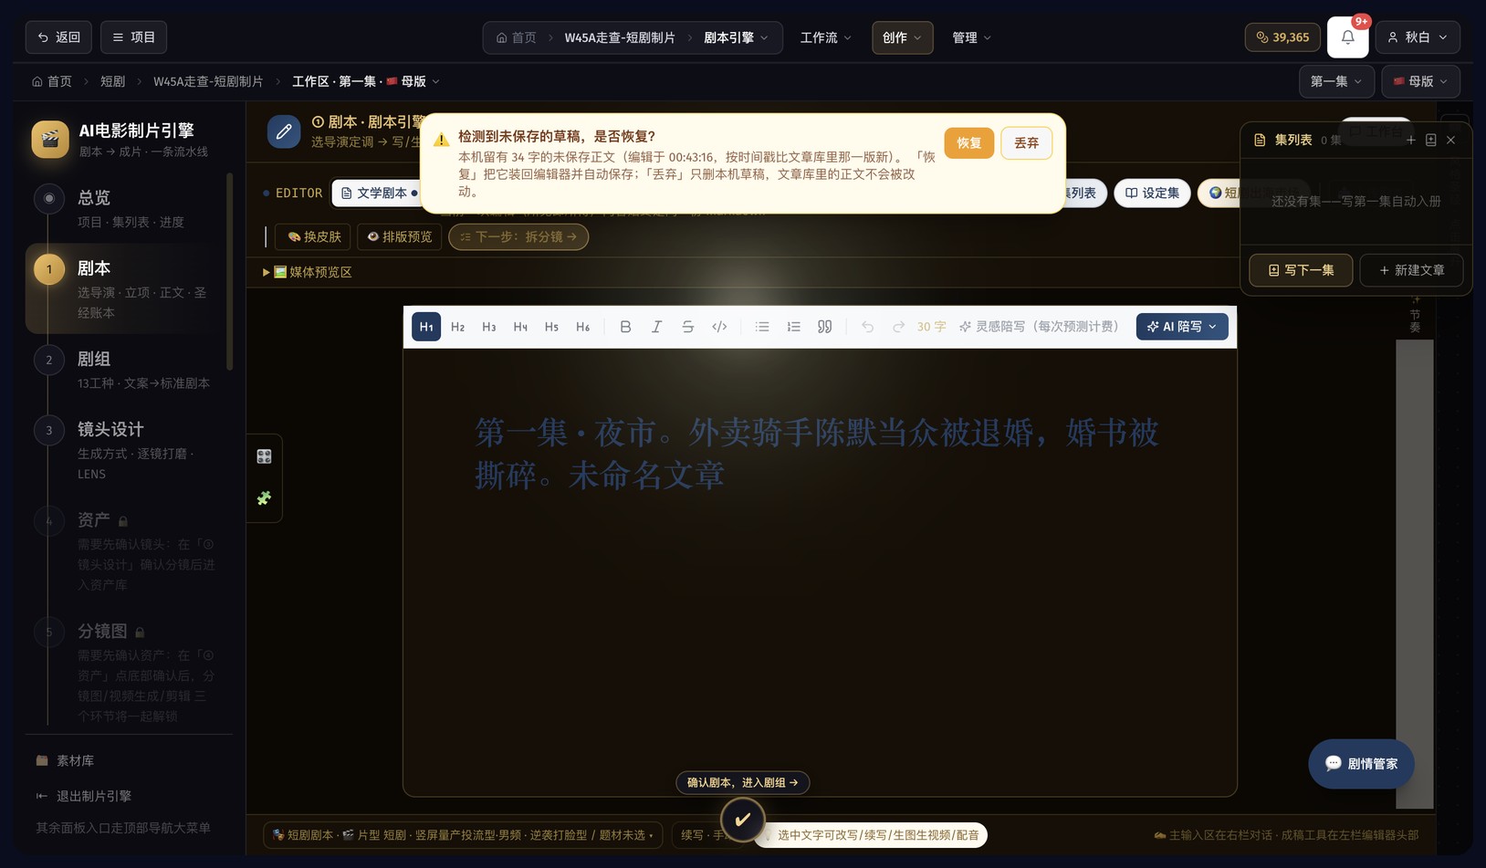Viewport: 1486px width, 868px height.
Task: Apply Heading 6 formatting
Action: [582, 327]
